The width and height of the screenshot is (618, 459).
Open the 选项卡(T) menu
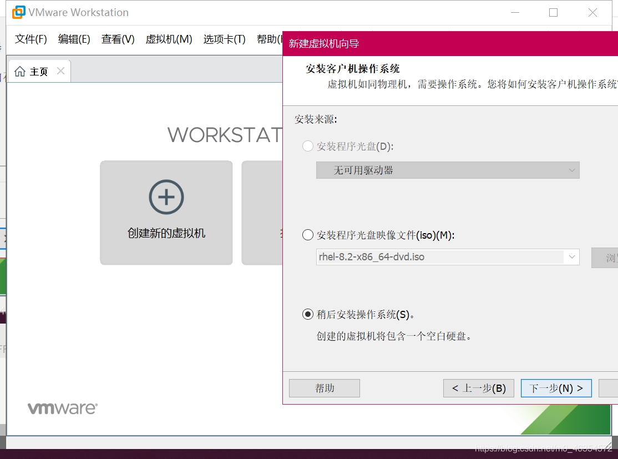coord(224,39)
